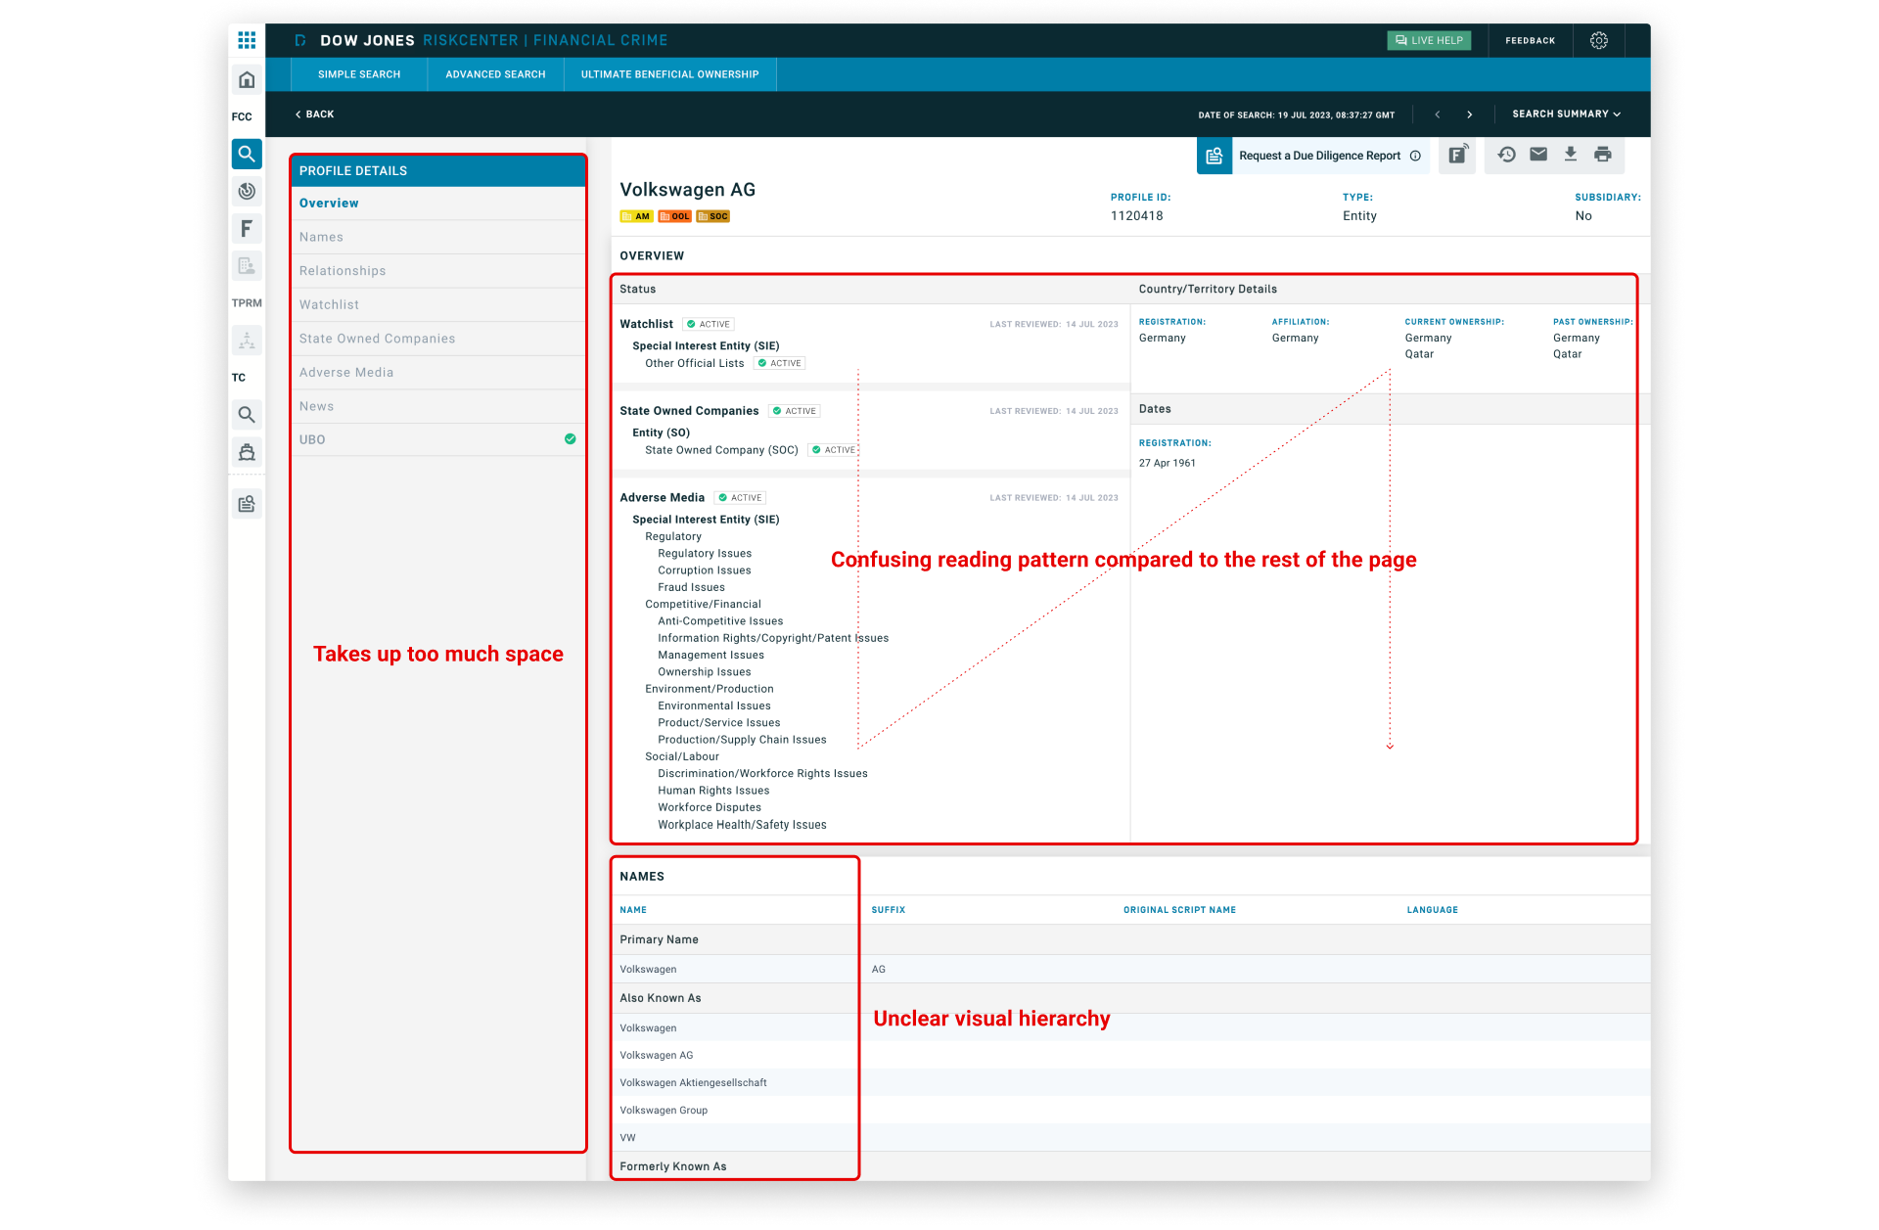The image size is (1879, 1230).
Task: Open the settings gear icon
Action: point(1599,40)
